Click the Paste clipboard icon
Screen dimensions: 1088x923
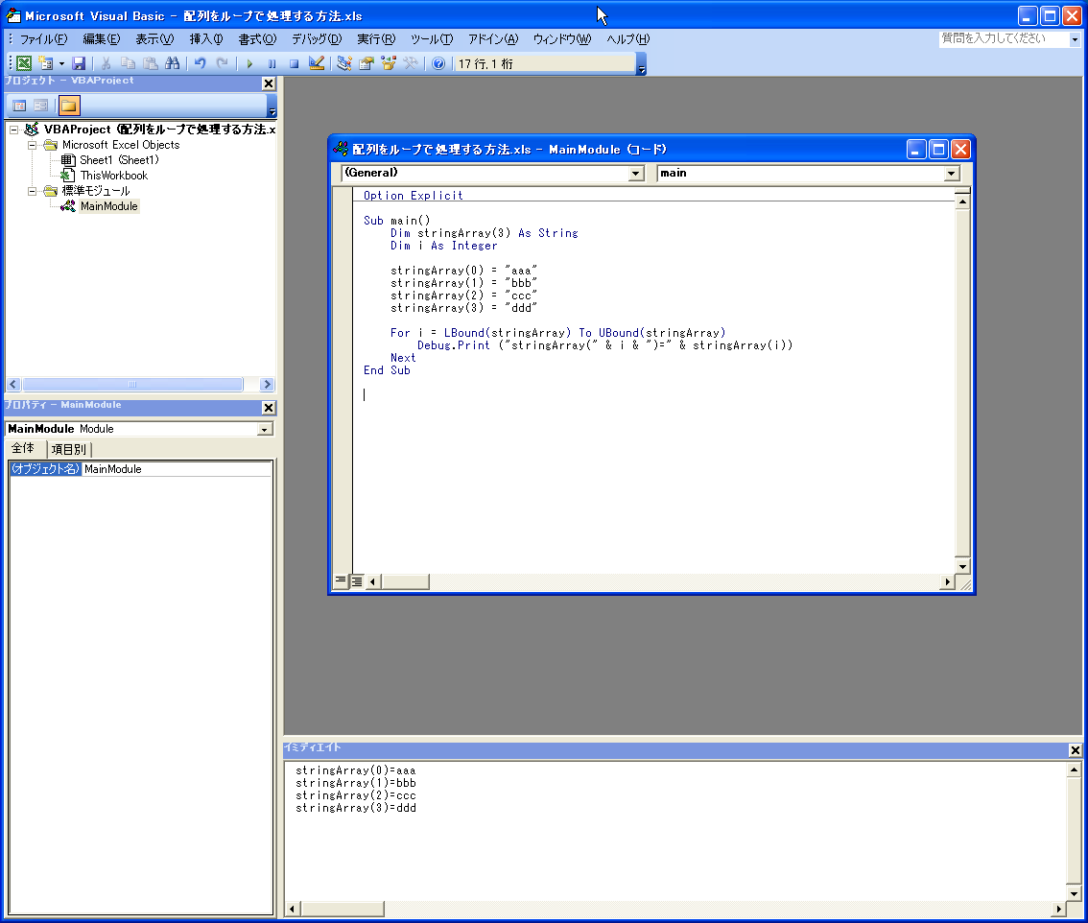click(151, 63)
